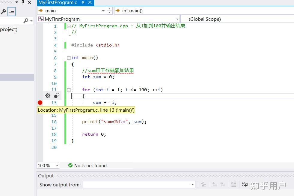Open the 100% zoom level control
The height and width of the screenshot is (196, 294).
tap(47, 165)
